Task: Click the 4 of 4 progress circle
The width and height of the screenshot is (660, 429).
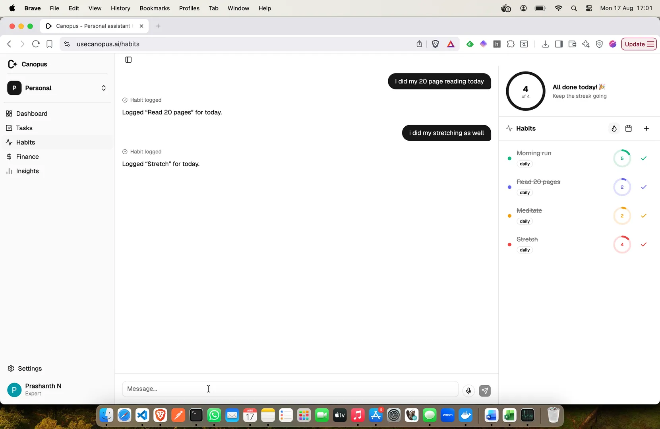Action: click(x=526, y=91)
